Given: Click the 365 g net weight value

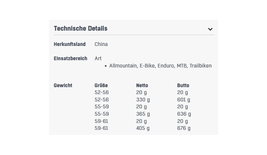Looking at the screenshot, I should 143,114.
